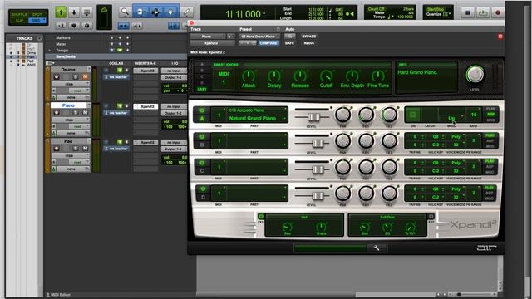Open part A patch selector Natural Grand Piano

coord(253,118)
